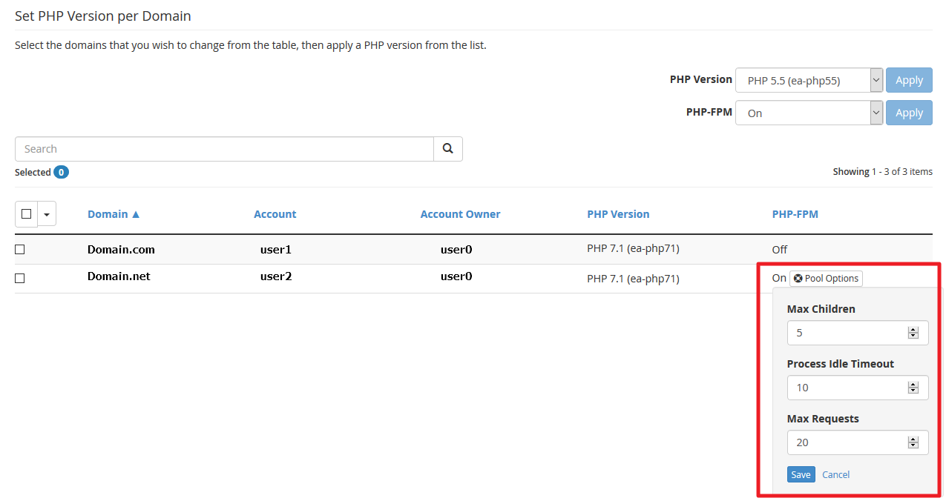Apply the selected PHP version
This screenshot has height=501, width=946.
point(909,79)
